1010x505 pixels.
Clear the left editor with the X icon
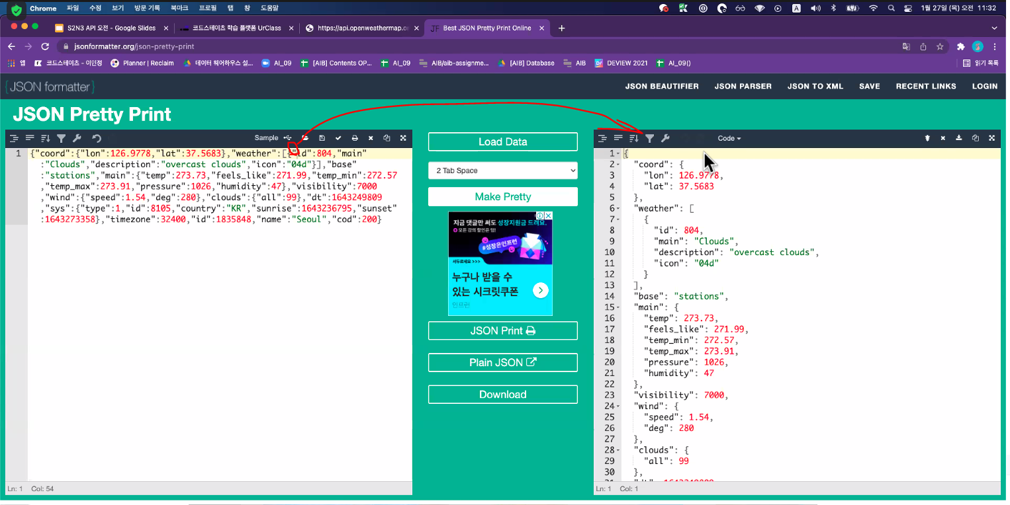click(x=371, y=138)
